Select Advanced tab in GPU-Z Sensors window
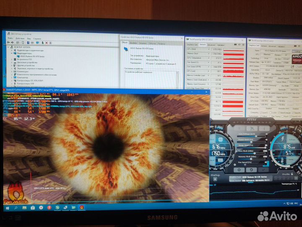The height and width of the screenshot is (227, 302). point(211,45)
